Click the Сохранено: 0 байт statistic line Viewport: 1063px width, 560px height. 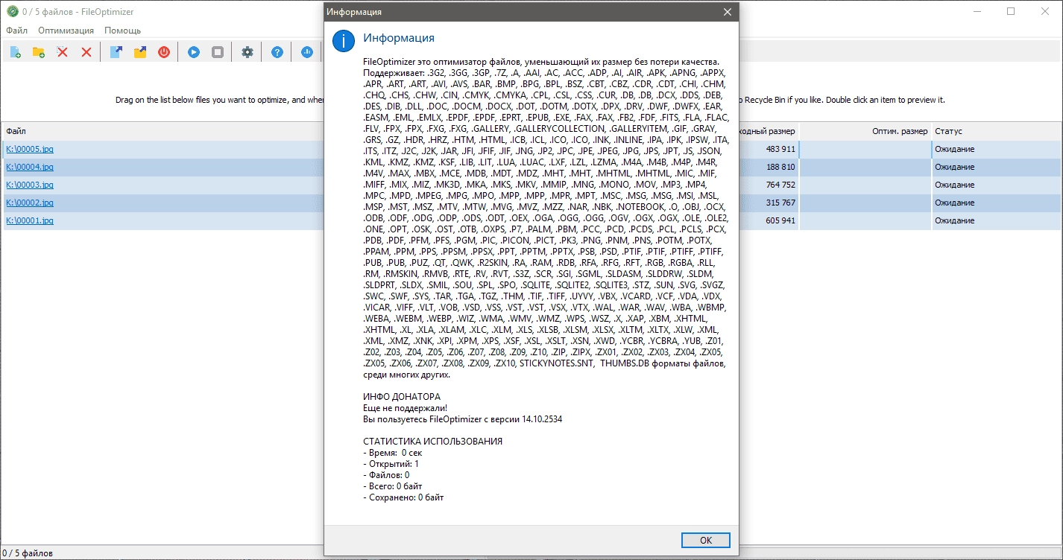(x=403, y=497)
